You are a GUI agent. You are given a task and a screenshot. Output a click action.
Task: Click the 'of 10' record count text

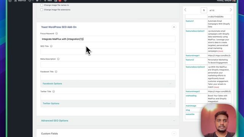(212, 10)
